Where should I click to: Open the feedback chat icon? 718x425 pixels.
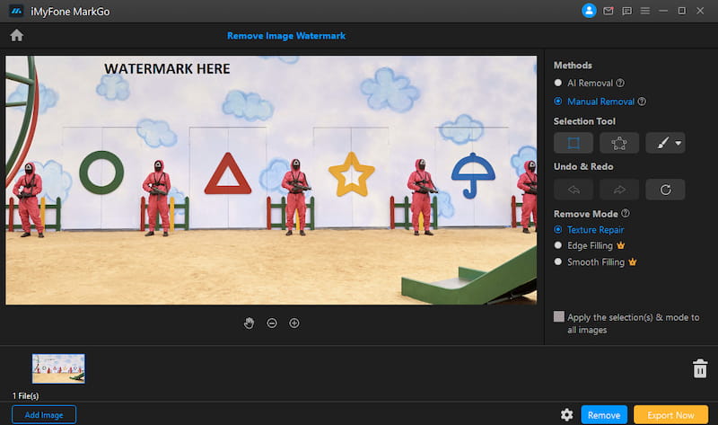[626, 11]
